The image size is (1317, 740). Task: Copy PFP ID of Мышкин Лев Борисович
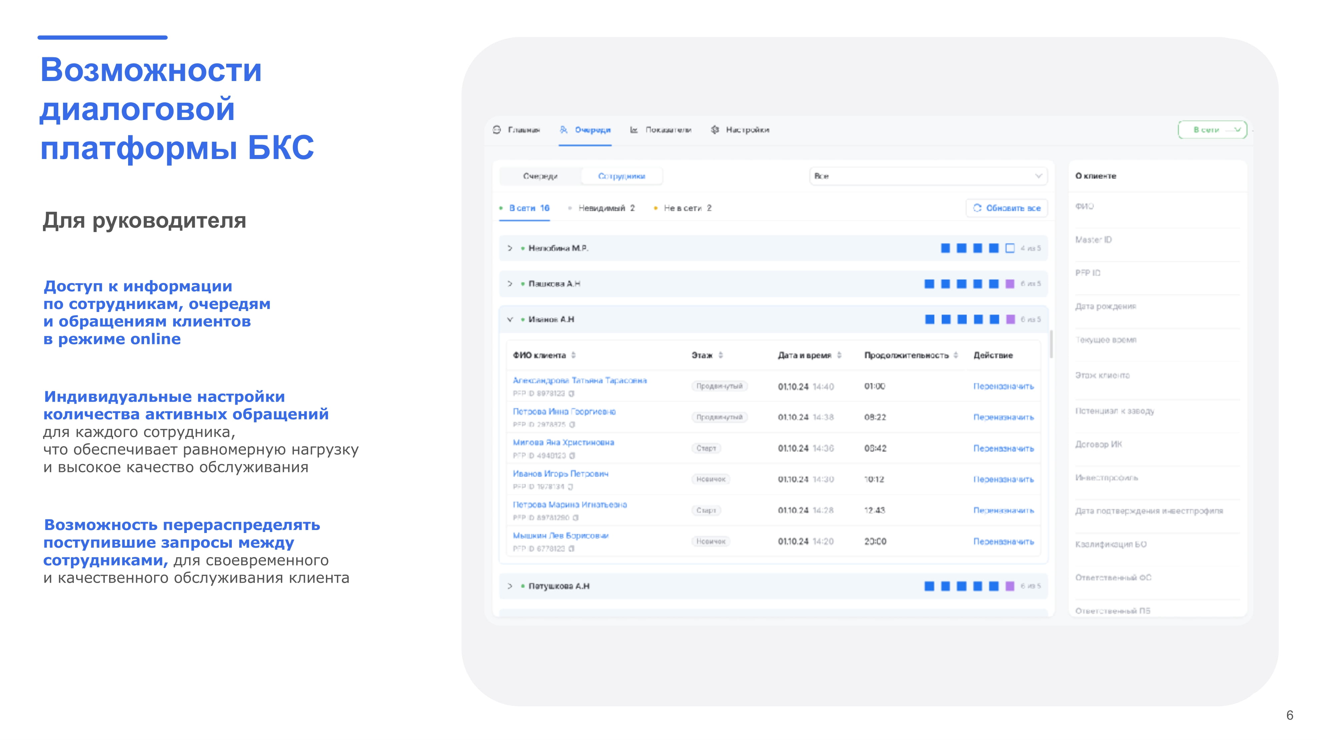coord(571,548)
